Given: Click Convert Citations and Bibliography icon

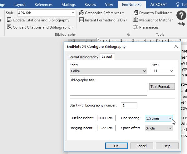Looking at the screenshot, I should tap(9, 27).
